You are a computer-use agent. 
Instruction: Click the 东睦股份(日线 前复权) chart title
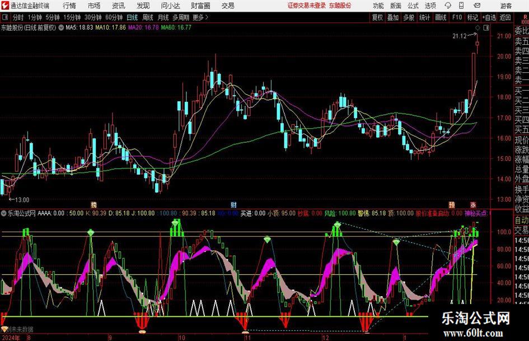[29, 27]
